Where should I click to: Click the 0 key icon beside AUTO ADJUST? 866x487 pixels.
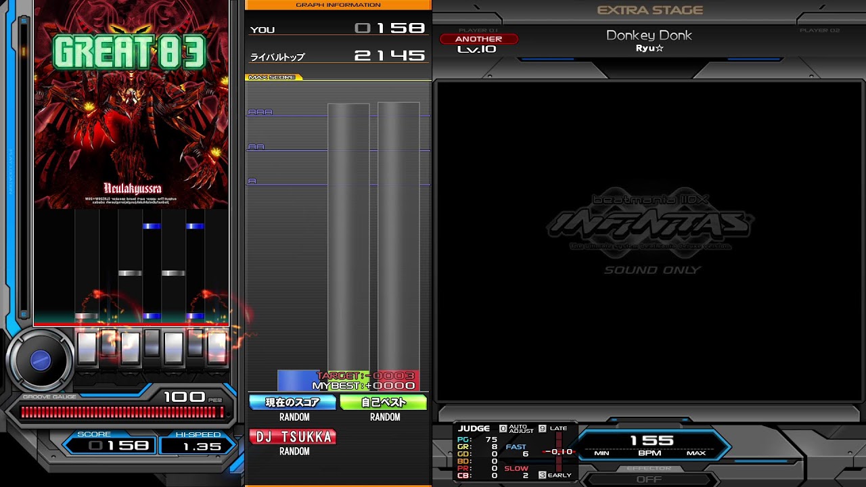[503, 428]
